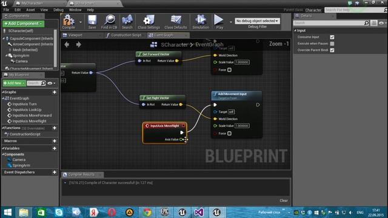388x218 pixels.
Task: Click the Search For Help field
Action: click(354, 10)
